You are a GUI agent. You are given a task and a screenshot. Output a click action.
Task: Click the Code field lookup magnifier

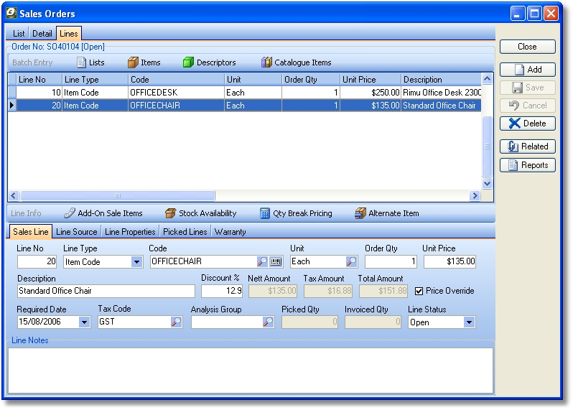coord(262,262)
